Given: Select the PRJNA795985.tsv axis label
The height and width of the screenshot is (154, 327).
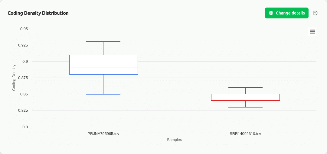Looking at the screenshot, I should click(103, 133).
